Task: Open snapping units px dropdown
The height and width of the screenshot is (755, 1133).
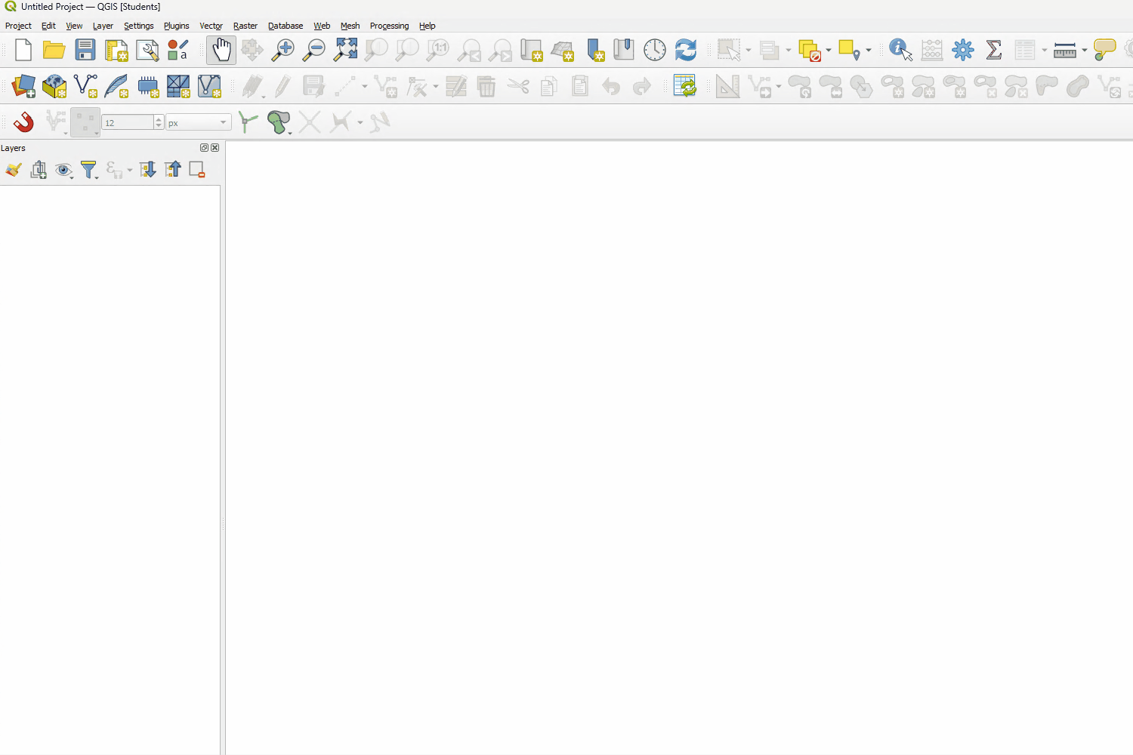Action: [x=198, y=122]
